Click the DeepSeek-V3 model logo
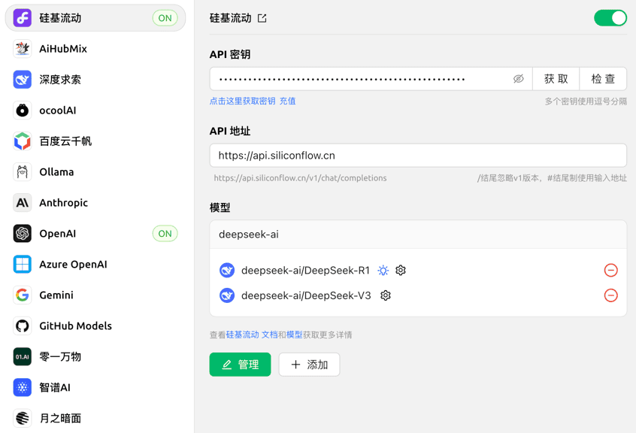 (227, 295)
